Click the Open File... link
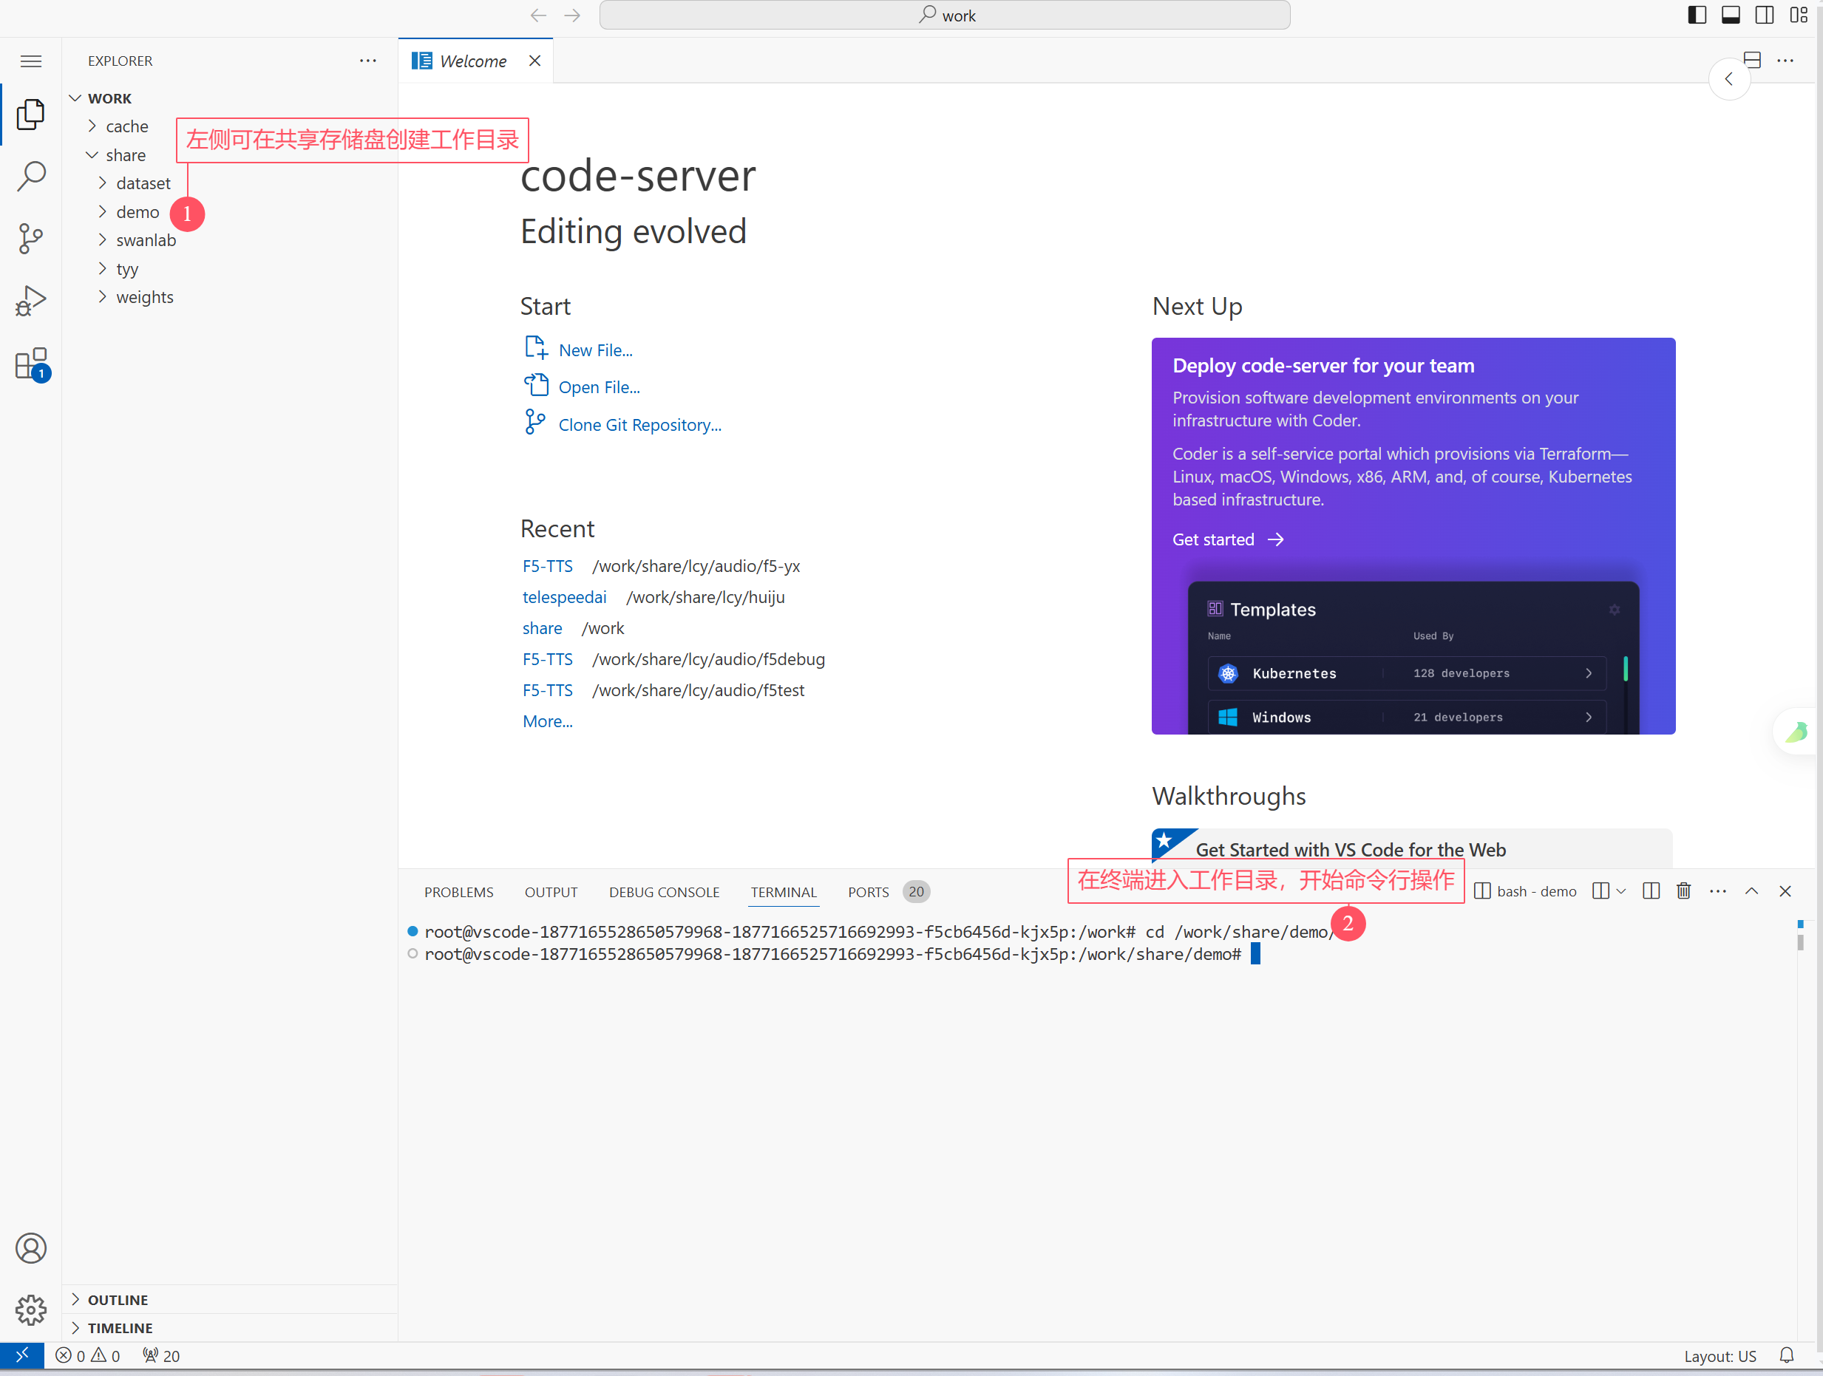This screenshot has height=1376, width=1823. (599, 387)
